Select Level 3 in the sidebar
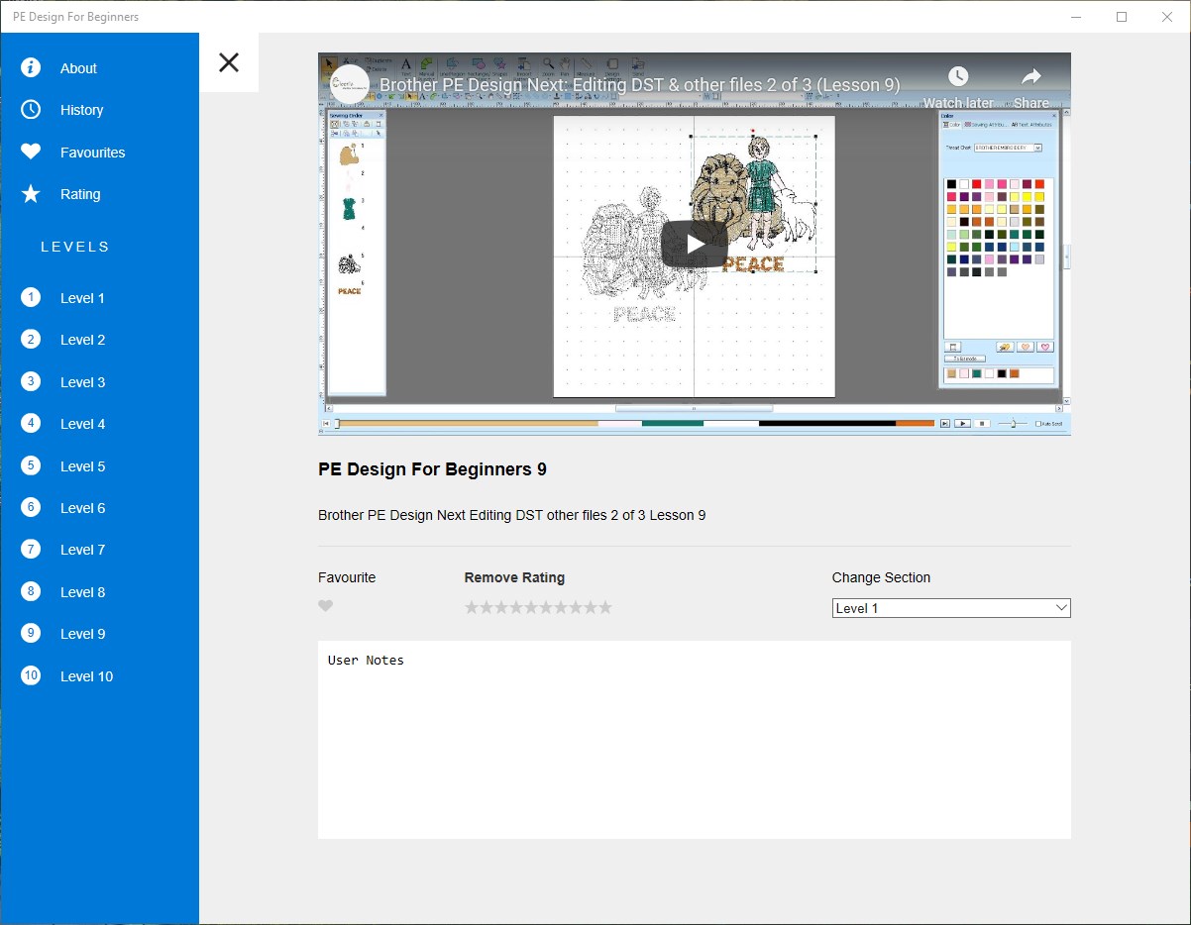Viewport: 1191px width, 925px height. pyautogui.click(x=82, y=382)
